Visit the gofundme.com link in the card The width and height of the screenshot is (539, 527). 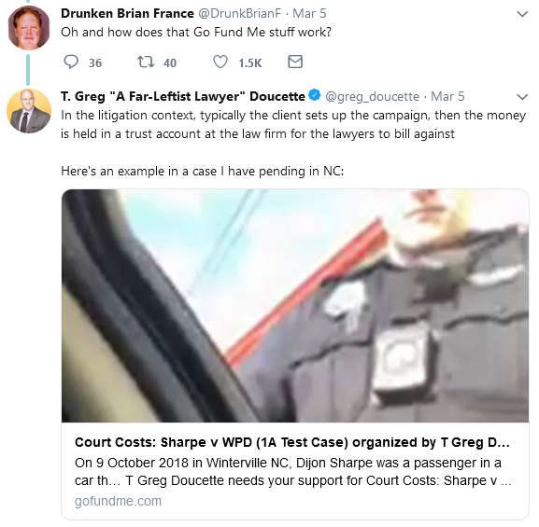pyautogui.click(x=118, y=501)
